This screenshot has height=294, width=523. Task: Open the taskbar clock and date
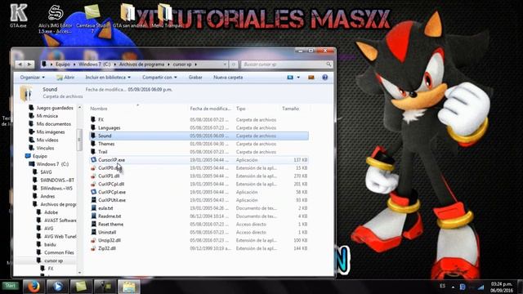click(x=502, y=287)
